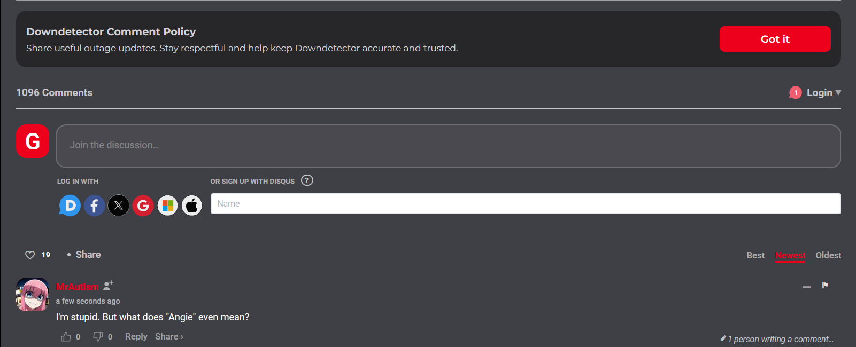The height and width of the screenshot is (347, 856).
Task: Click the Share link beside the heart count
Action: pyautogui.click(x=88, y=255)
